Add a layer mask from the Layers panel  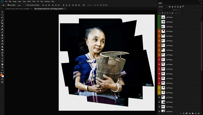click(x=186, y=114)
